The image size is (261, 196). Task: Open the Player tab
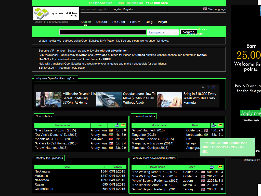coord(162,22)
